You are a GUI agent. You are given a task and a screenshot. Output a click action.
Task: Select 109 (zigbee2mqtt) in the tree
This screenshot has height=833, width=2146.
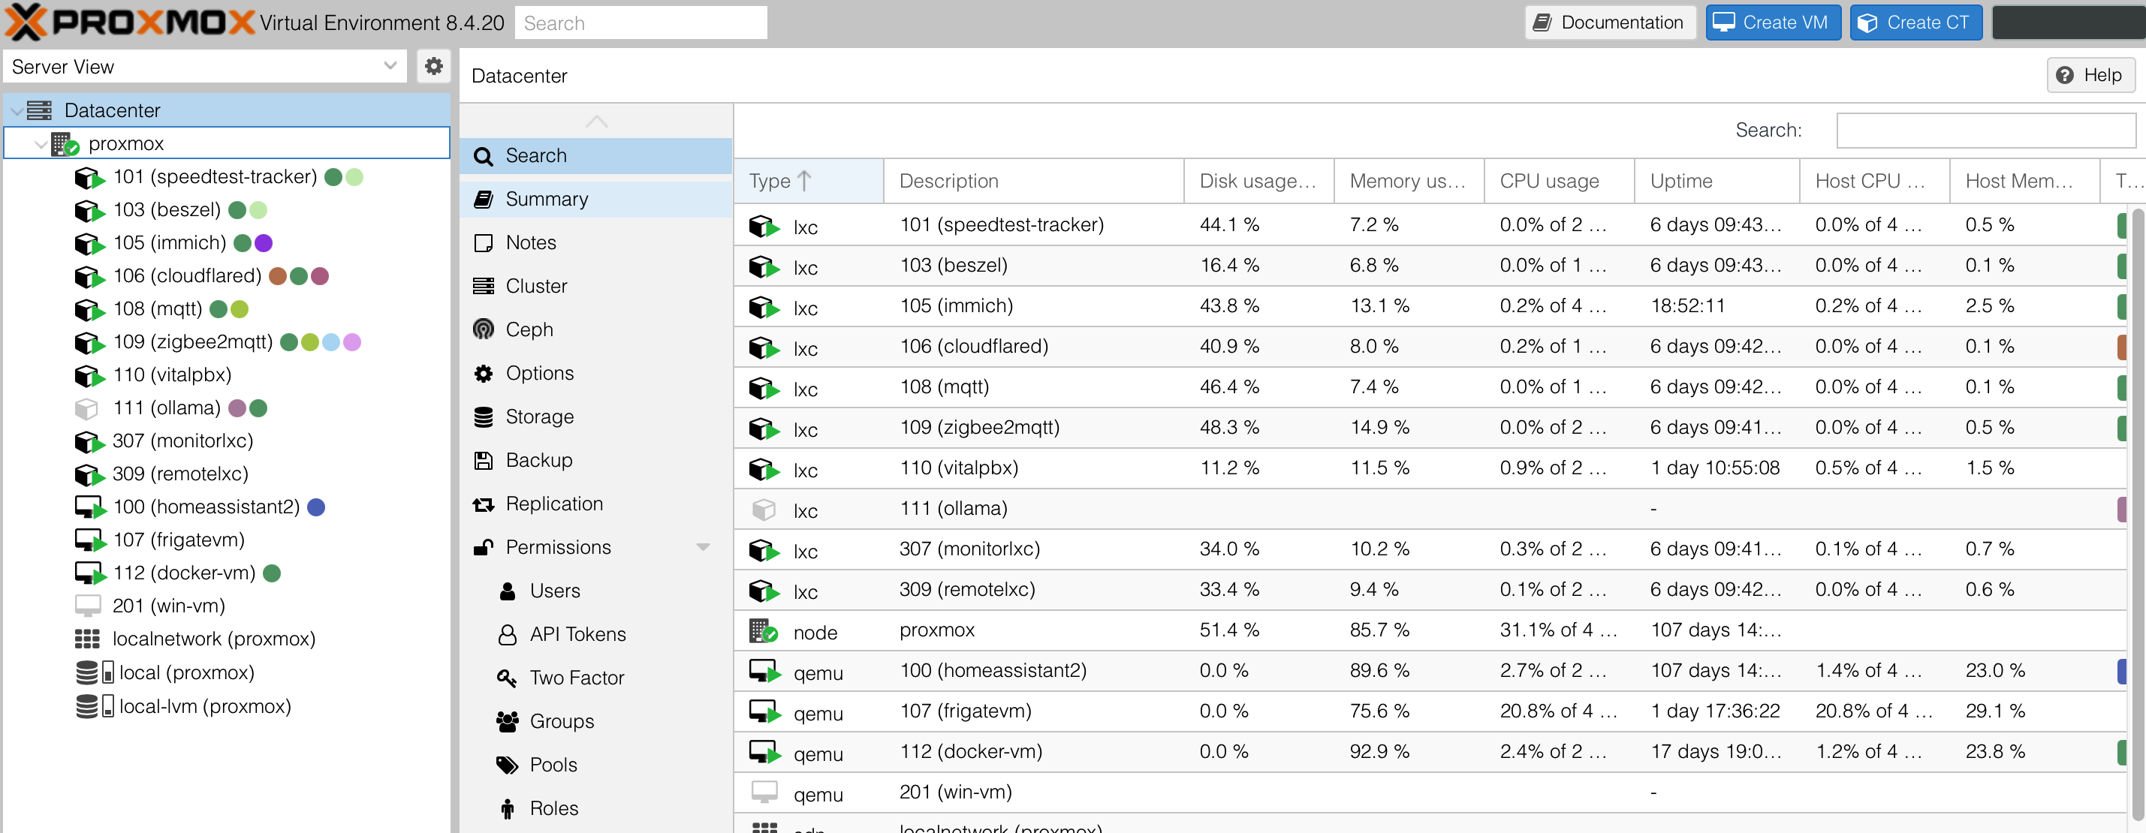coord(193,342)
